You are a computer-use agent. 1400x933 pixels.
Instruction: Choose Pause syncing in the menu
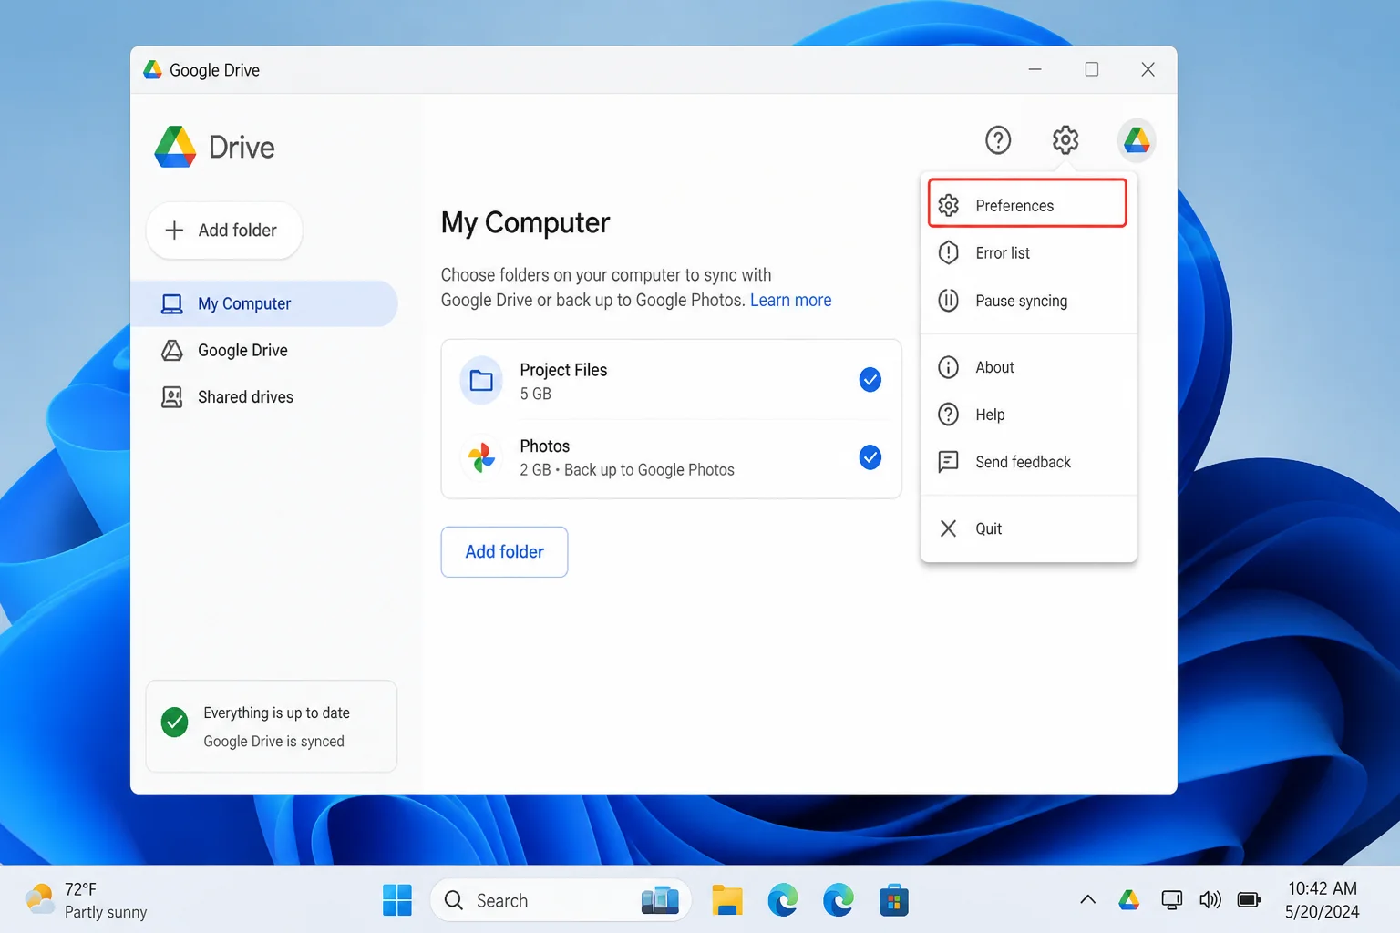tap(1027, 301)
